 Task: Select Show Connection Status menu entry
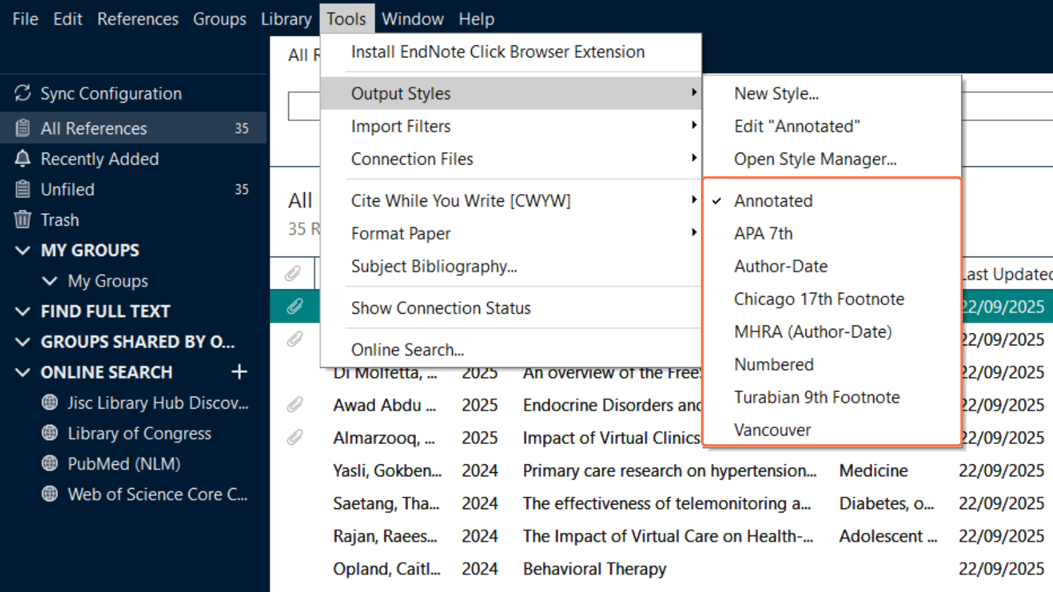point(441,308)
